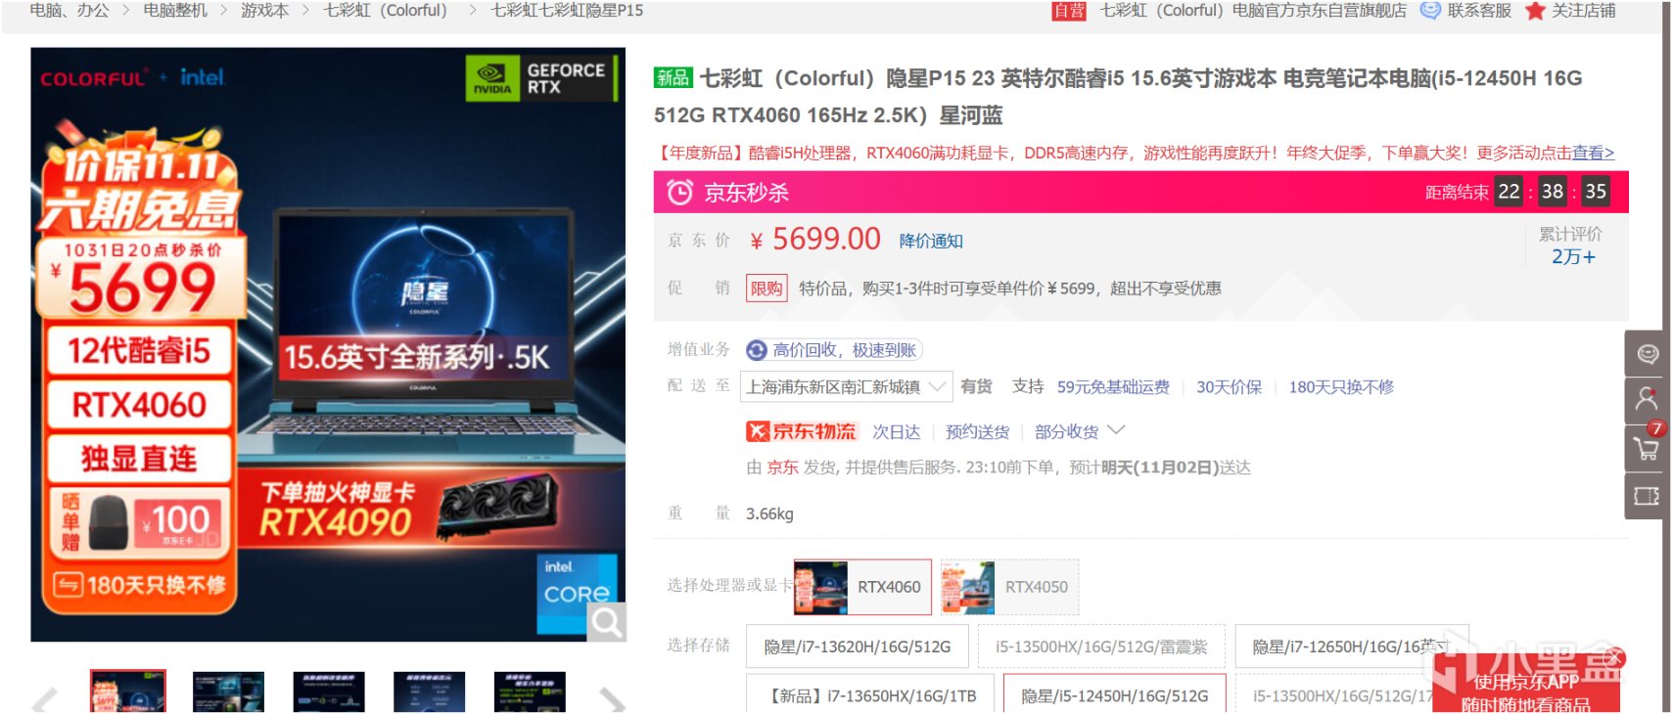Open the coupon ticket icon in right sidebar
The image size is (1673, 714).
[1648, 496]
